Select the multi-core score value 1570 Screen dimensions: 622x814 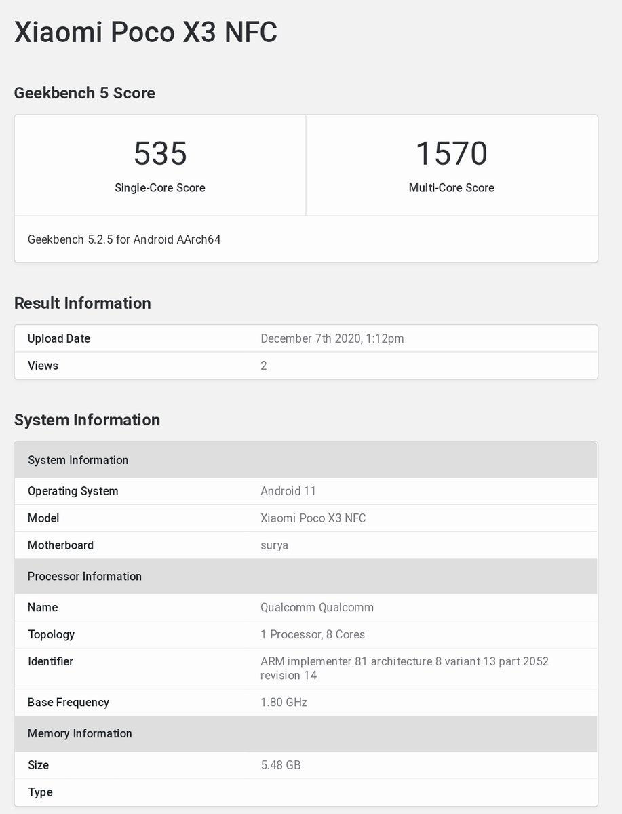pyautogui.click(x=452, y=153)
